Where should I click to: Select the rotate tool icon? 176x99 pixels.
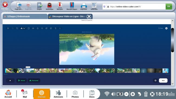coord(17,28)
